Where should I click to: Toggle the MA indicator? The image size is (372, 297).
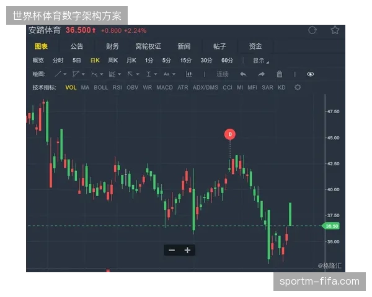(x=85, y=88)
